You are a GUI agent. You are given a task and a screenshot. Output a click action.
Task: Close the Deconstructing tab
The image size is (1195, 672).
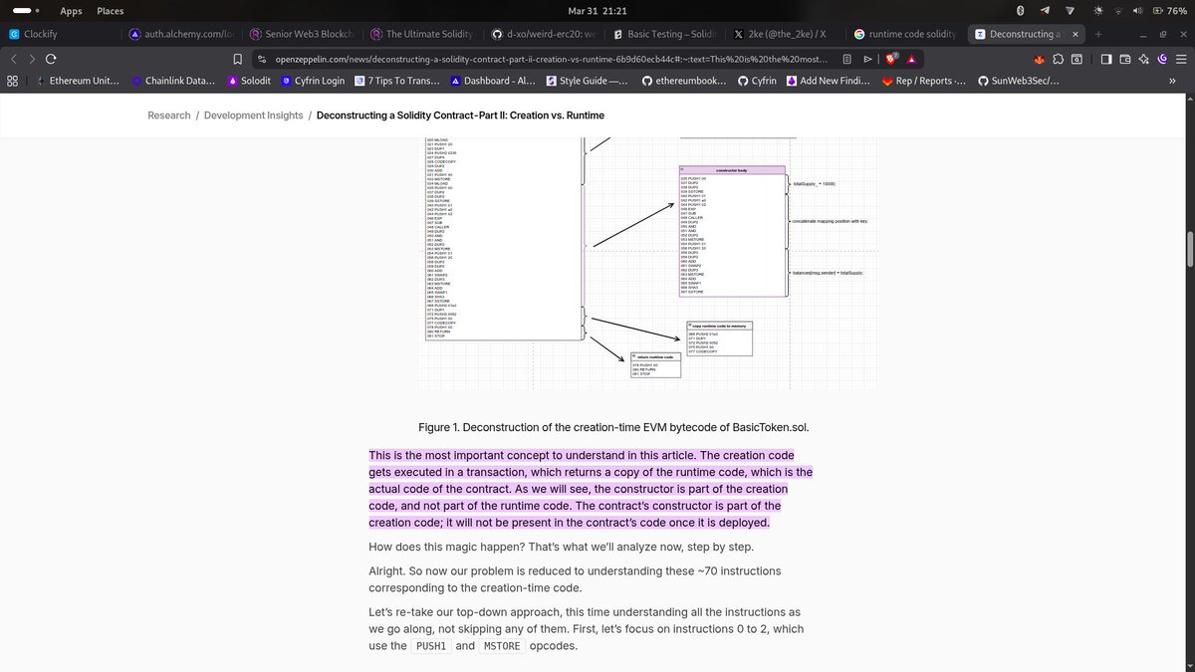1075,34
